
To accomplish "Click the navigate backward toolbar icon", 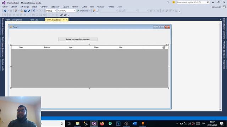I will pos(5,11).
